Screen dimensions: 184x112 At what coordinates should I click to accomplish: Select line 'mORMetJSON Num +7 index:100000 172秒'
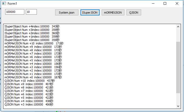[33, 54]
